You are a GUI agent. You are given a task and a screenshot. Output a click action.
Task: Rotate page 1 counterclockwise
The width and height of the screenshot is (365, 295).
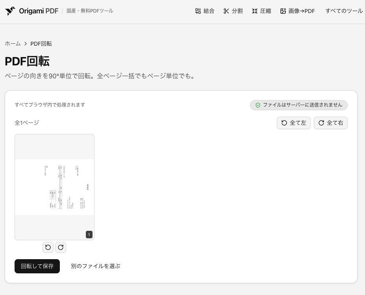pyautogui.click(x=48, y=247)
